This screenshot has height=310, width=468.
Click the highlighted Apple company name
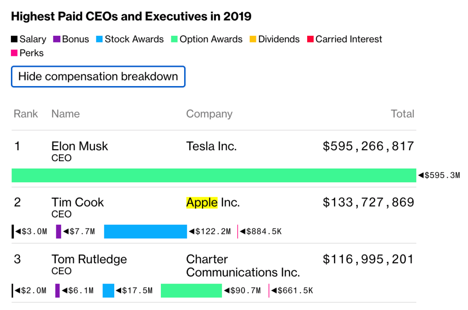click(202, 202)
